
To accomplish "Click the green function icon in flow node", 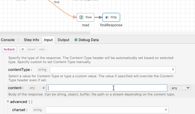I will point(81,17).
